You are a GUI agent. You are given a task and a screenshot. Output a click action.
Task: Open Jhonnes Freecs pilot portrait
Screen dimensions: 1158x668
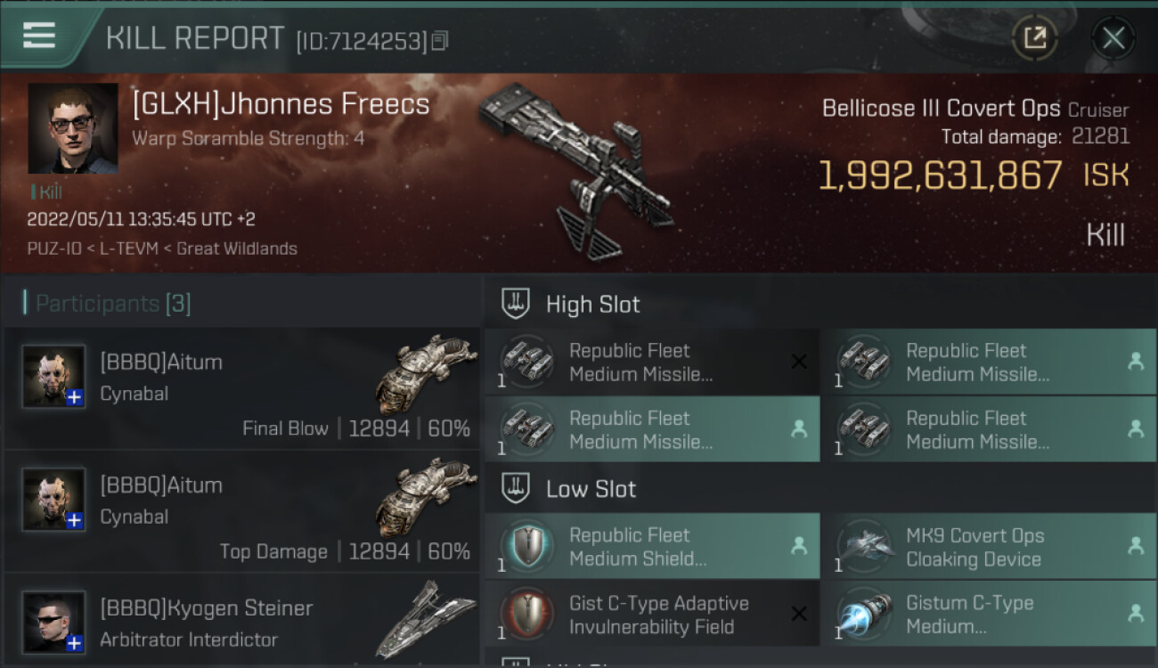(x=73, y=129)
